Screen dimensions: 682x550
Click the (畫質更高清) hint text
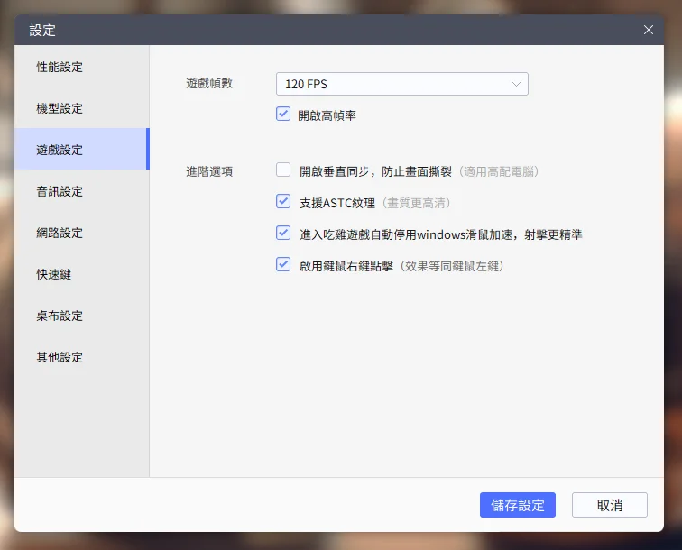(x=416, y=203)
